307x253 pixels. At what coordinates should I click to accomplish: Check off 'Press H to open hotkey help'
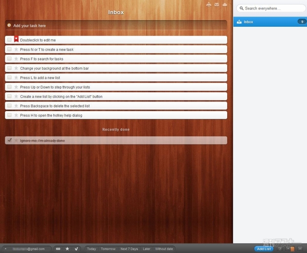click(x=9, y=115)
